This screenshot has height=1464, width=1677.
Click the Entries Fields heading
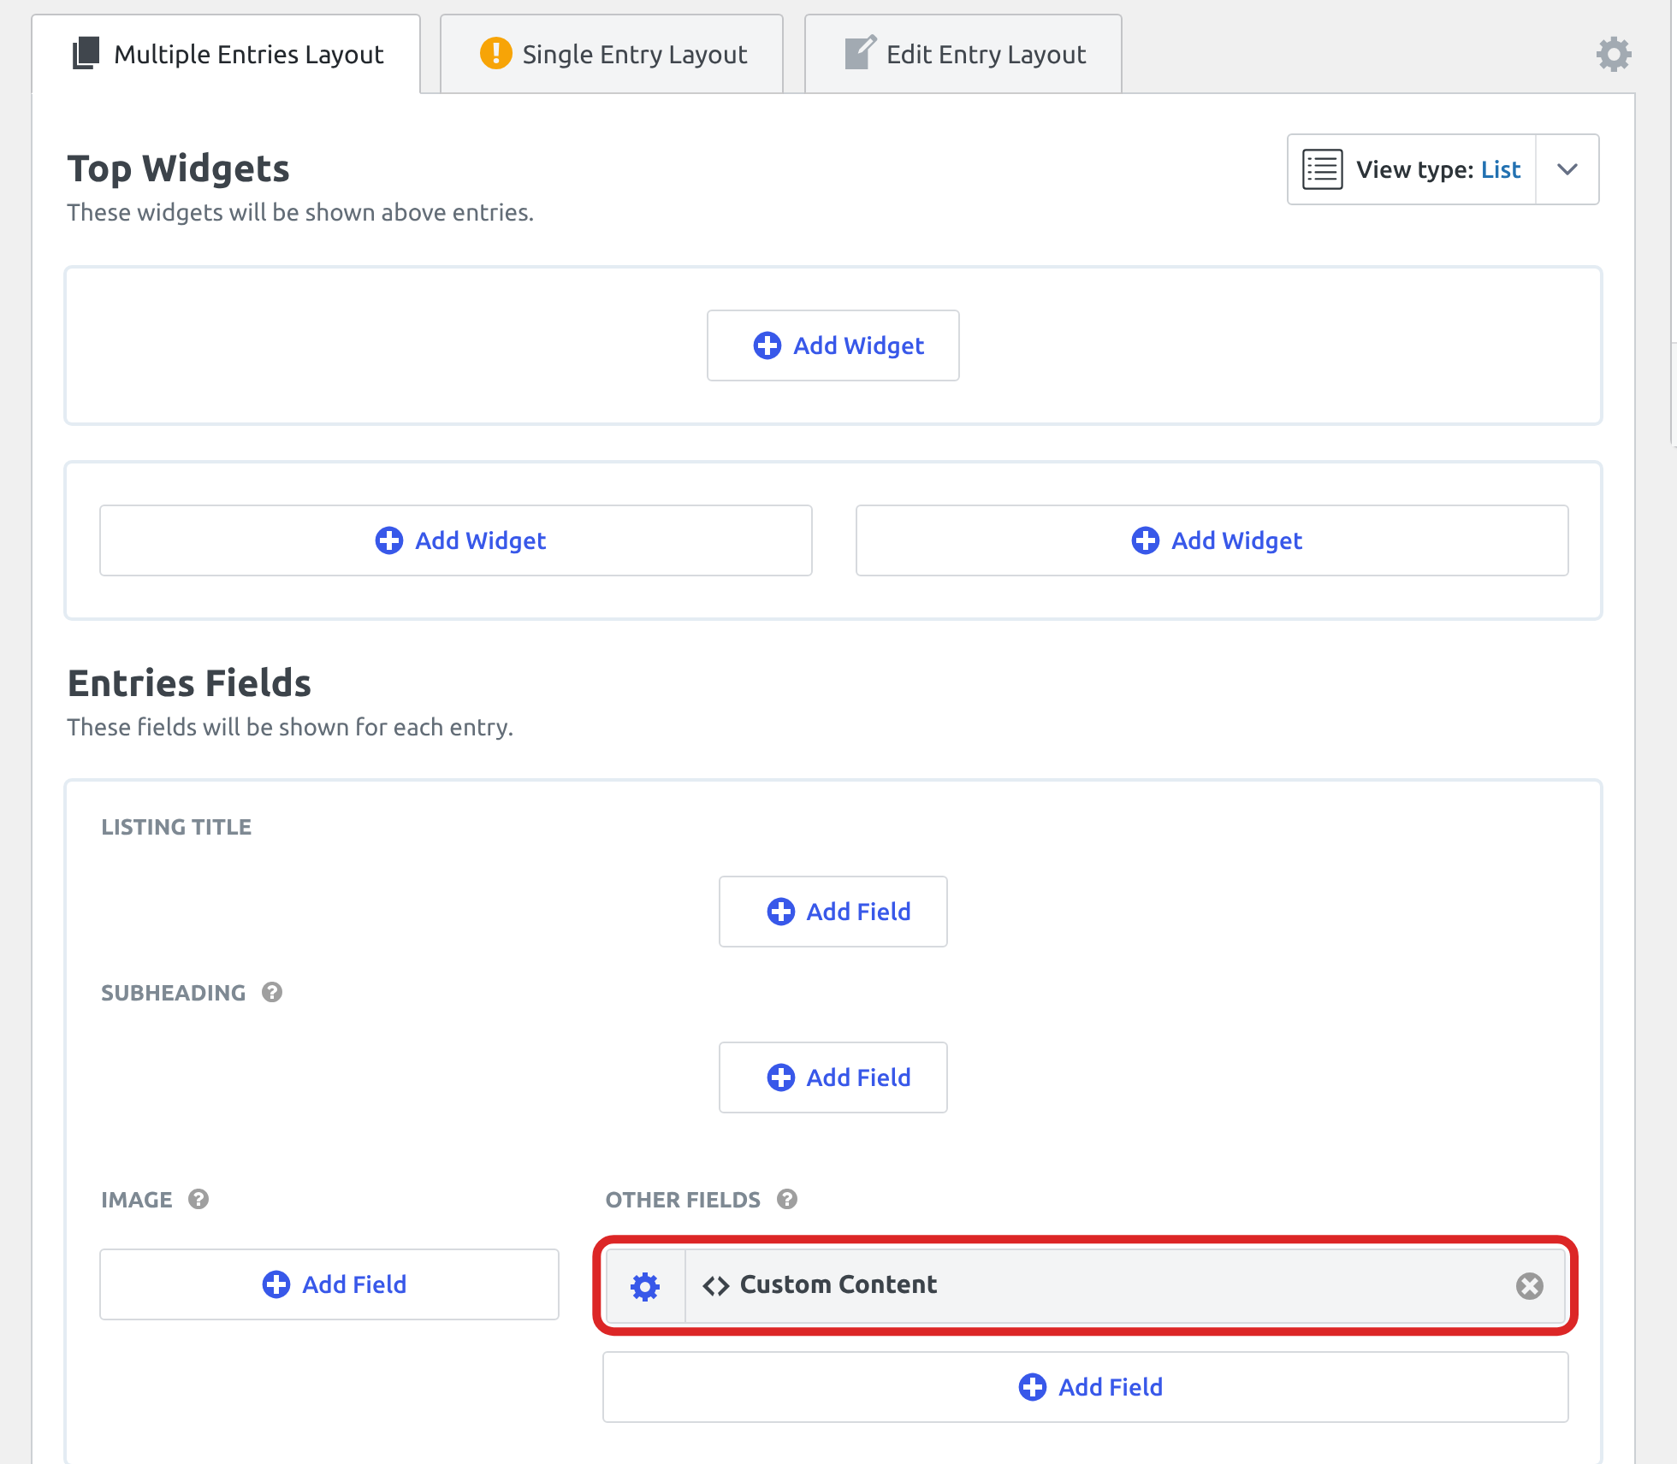(189, 683)
